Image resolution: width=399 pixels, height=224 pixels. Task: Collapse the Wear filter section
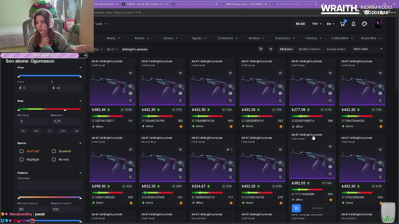click(80, 101)
